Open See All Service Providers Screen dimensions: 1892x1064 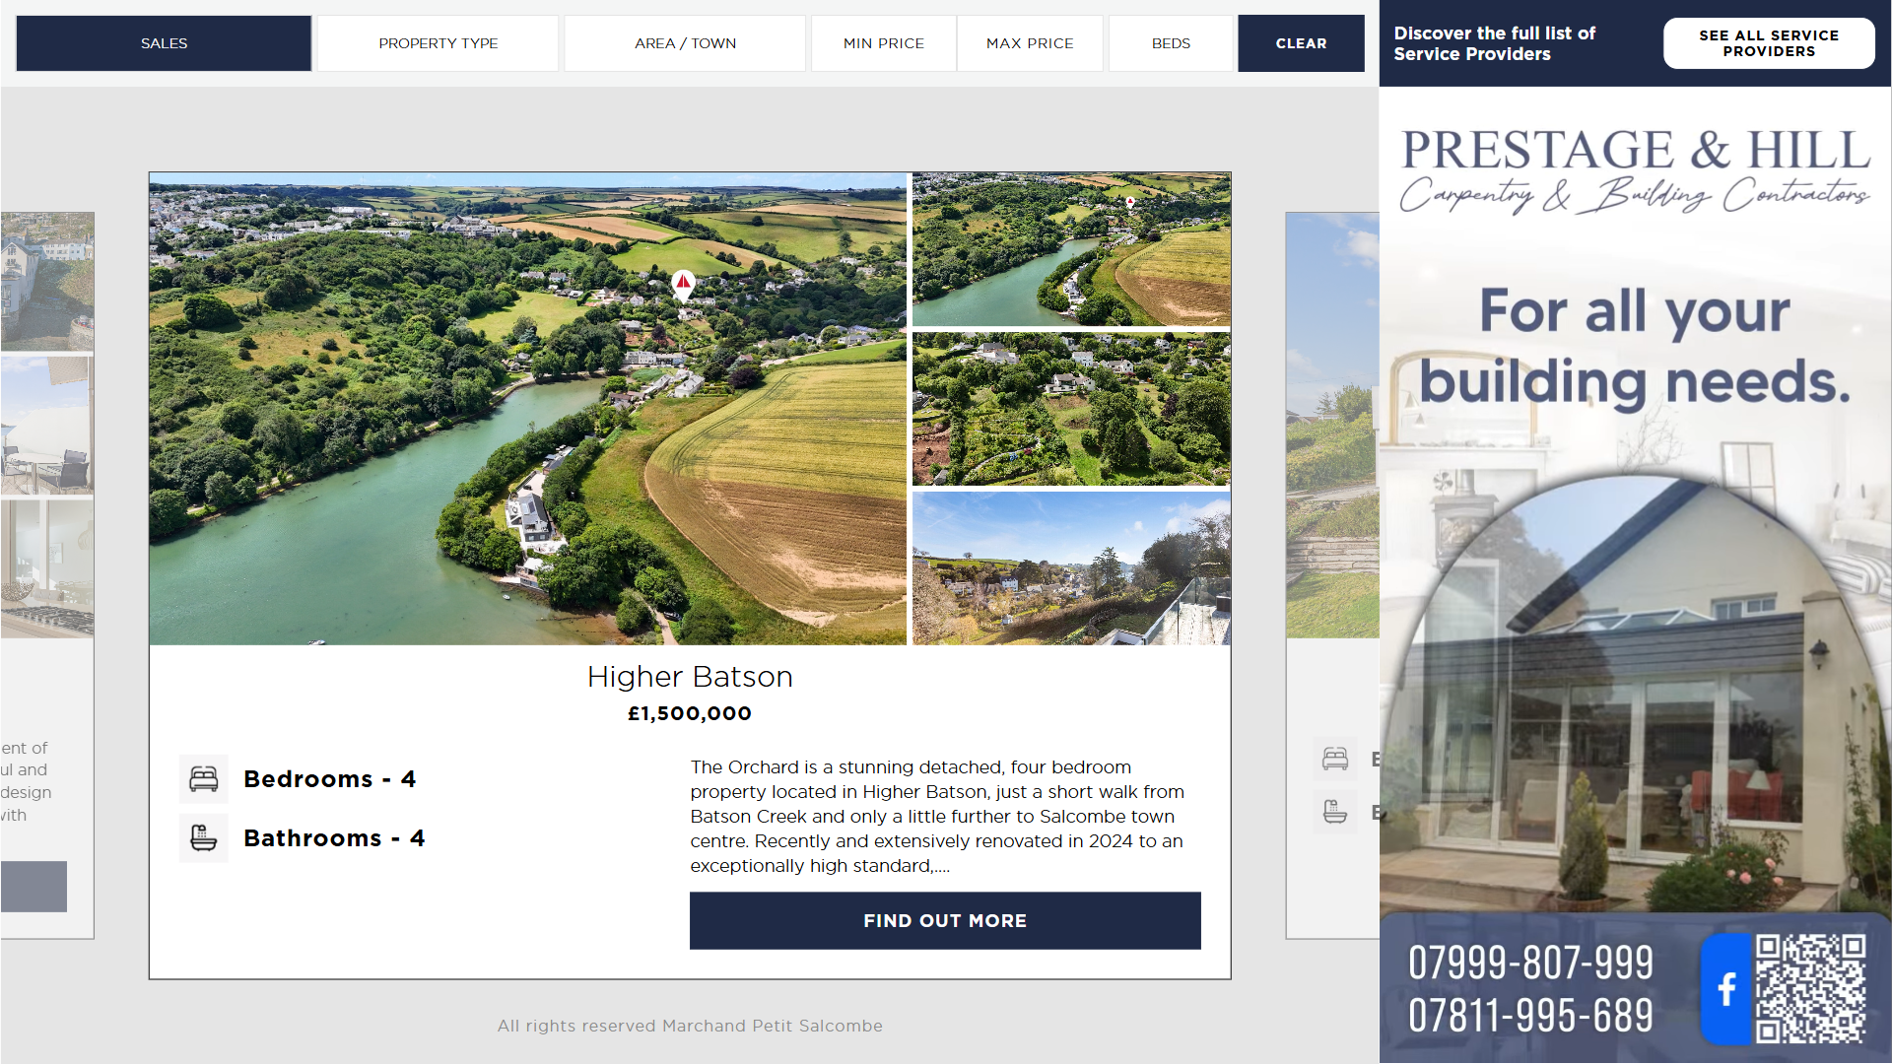pyautogui.click(x=1769, y=43)
